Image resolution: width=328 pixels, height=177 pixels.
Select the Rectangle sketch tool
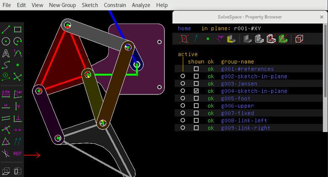(18, 30)
